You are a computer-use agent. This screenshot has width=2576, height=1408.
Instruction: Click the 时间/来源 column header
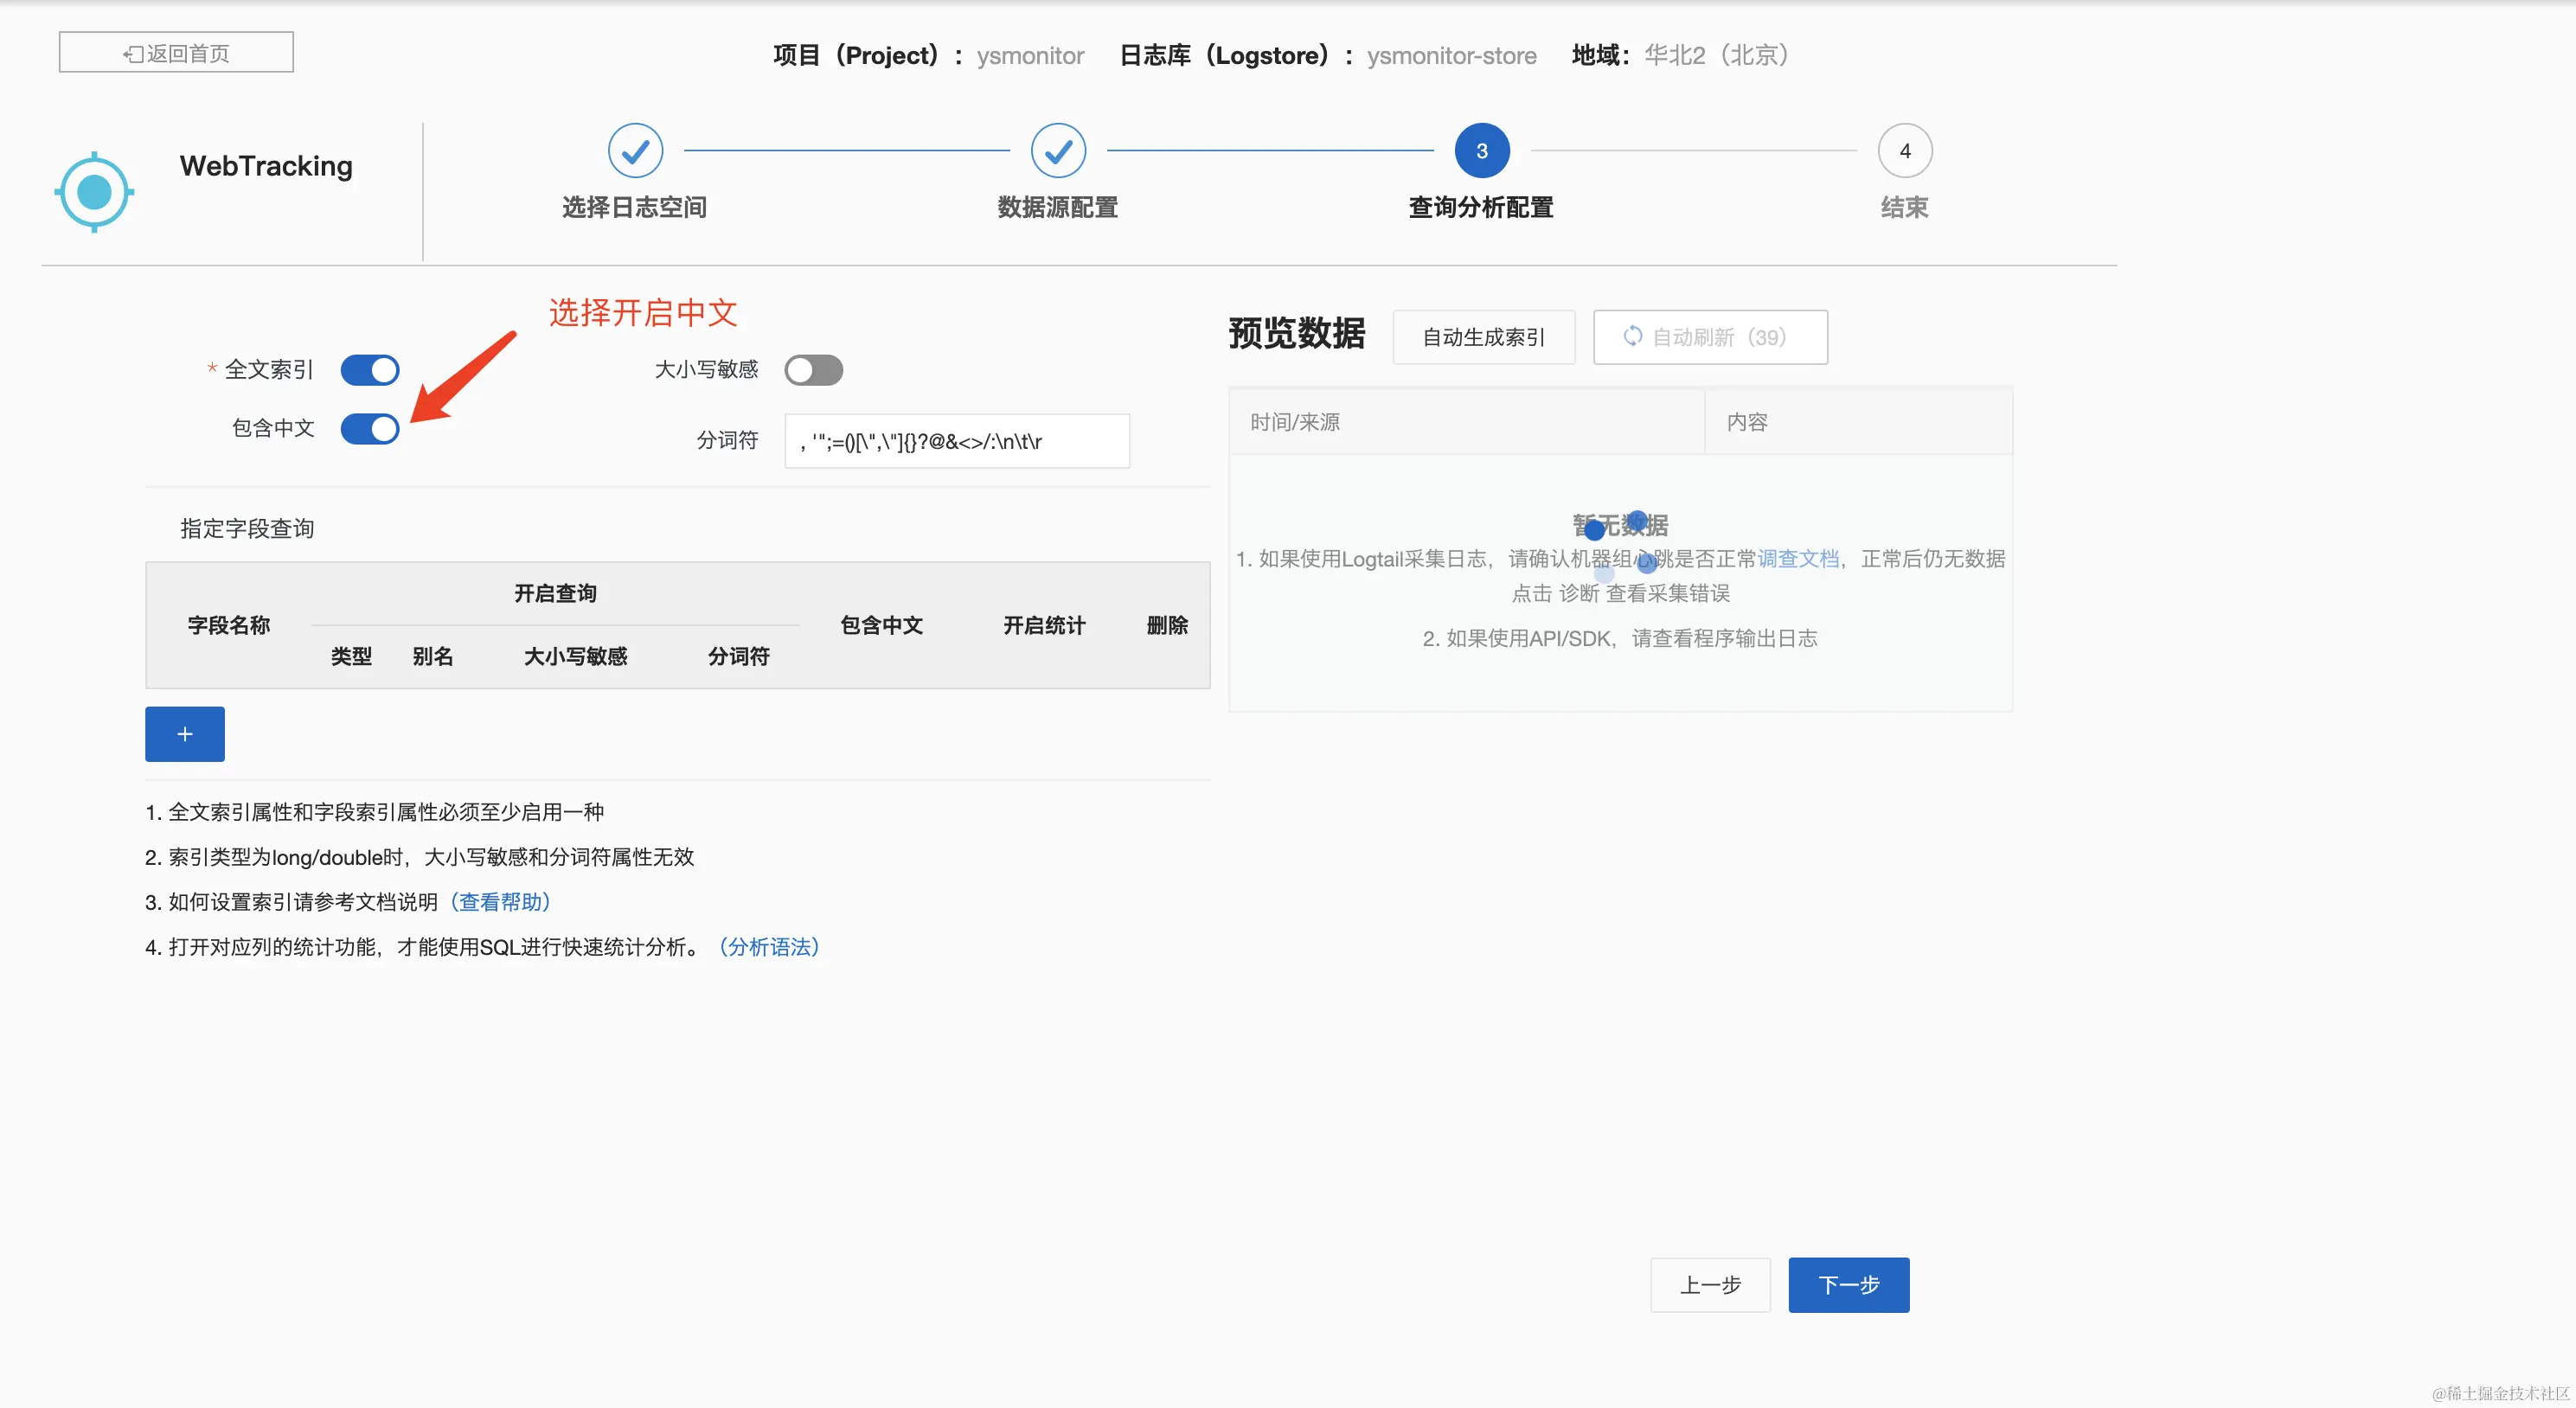[x=1295, y=422]
